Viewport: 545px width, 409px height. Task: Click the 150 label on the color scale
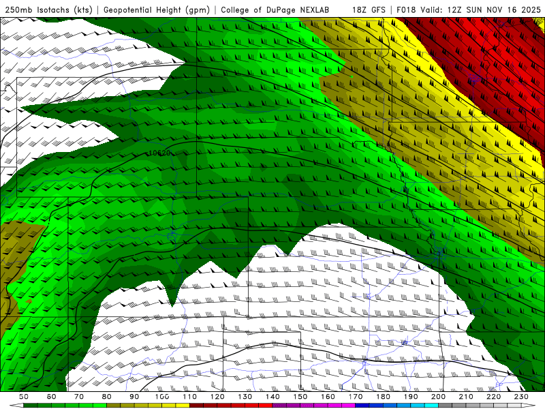tap(300, 397)
